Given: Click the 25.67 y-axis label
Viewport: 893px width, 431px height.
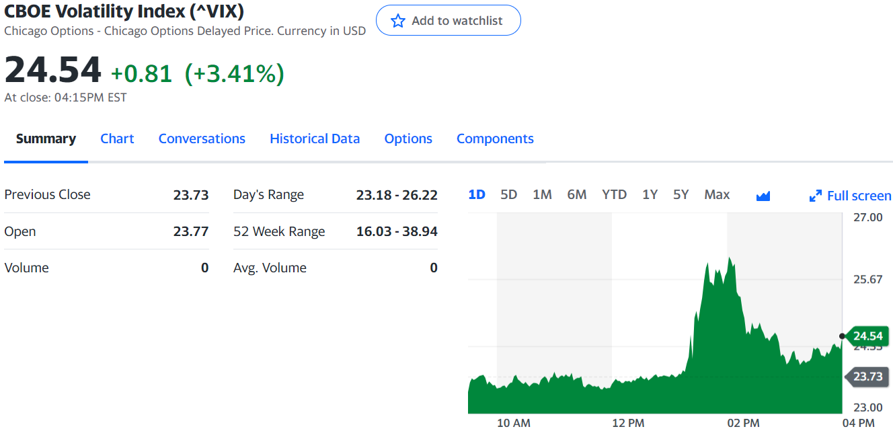Looking at the screenshot, I should pos(868,279).
